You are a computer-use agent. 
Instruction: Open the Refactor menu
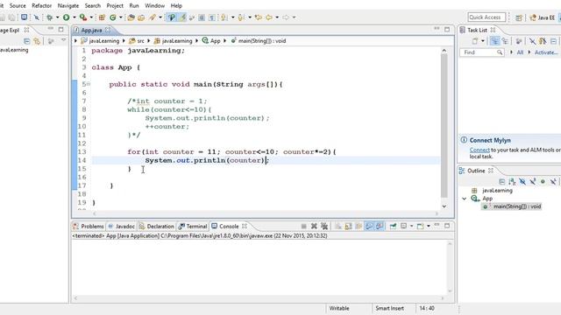[x=41, y=6]
